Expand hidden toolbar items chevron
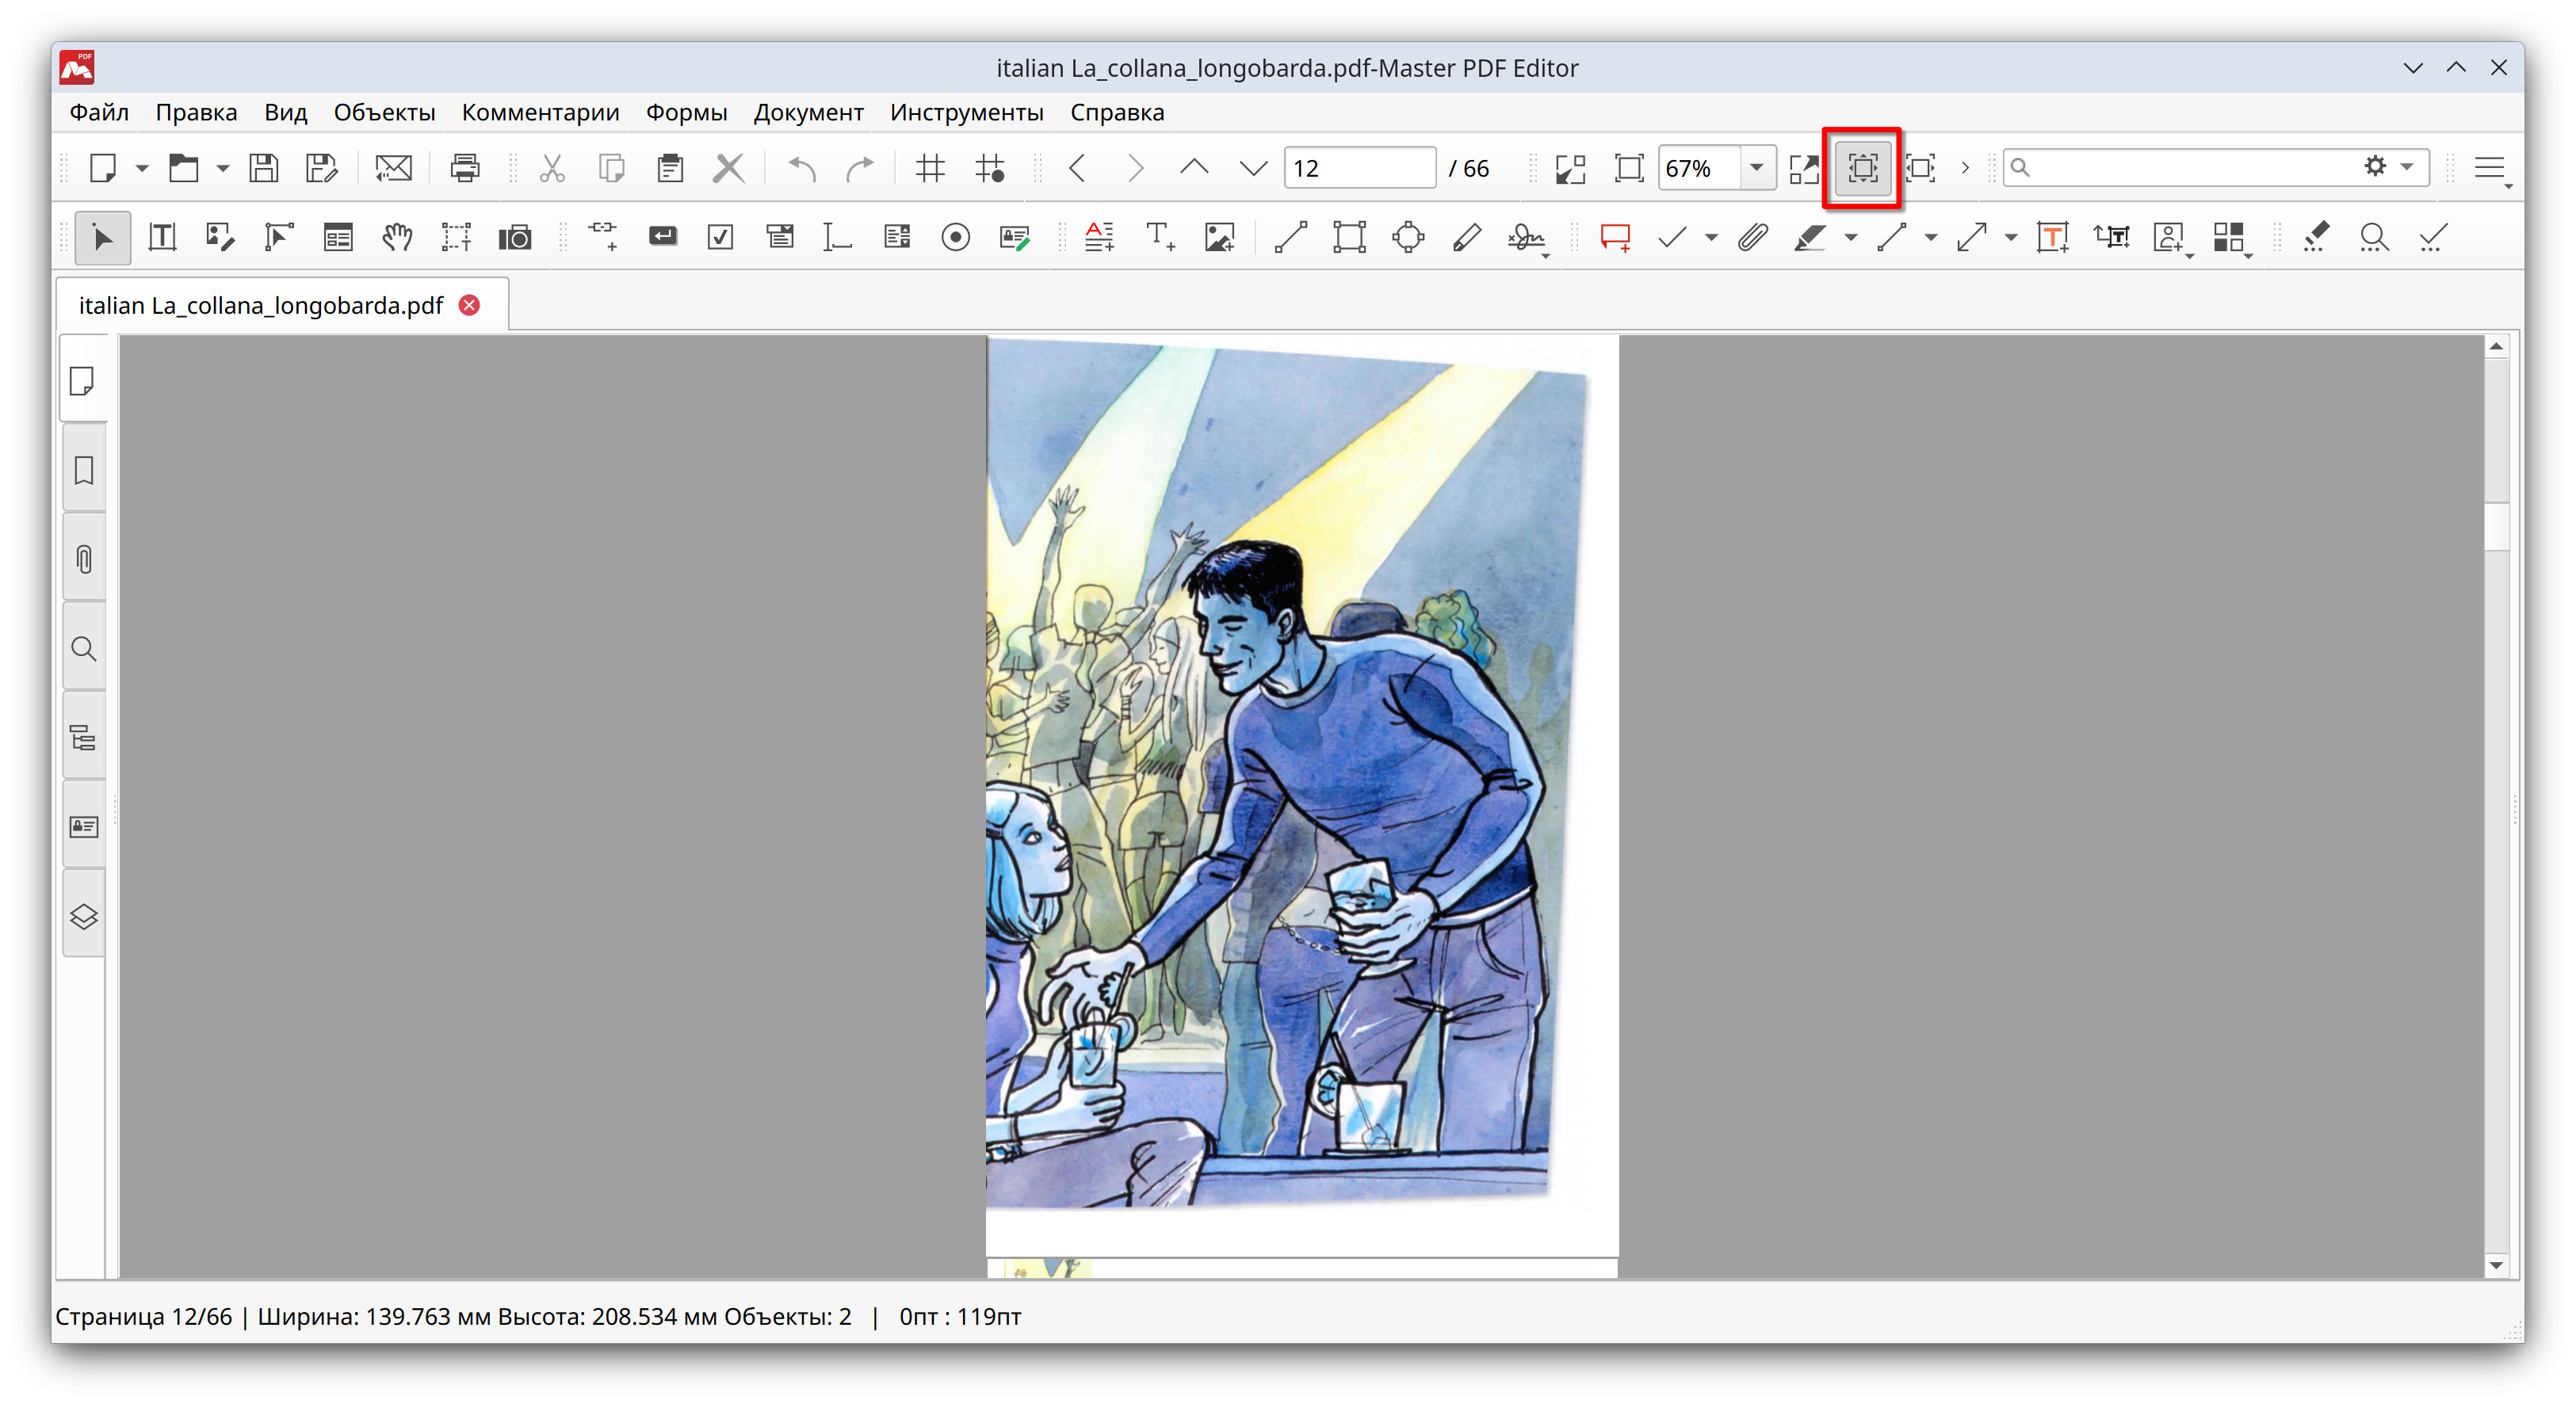 pos(1965,168)
